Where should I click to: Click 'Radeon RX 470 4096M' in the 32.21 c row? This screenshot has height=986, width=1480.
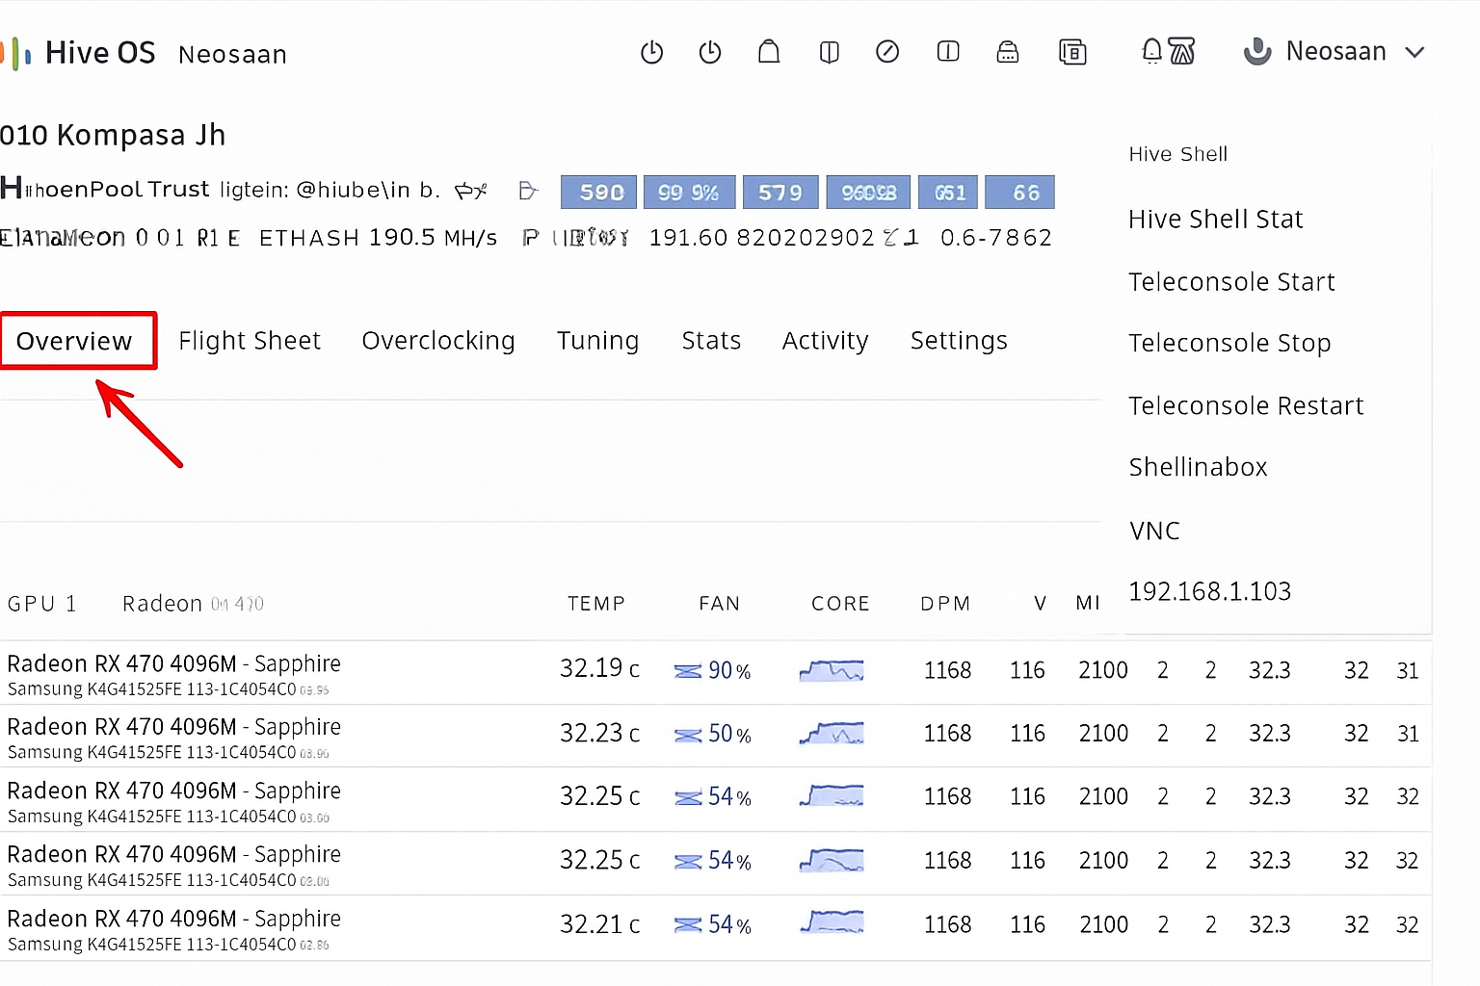click(x=121, y=919)
